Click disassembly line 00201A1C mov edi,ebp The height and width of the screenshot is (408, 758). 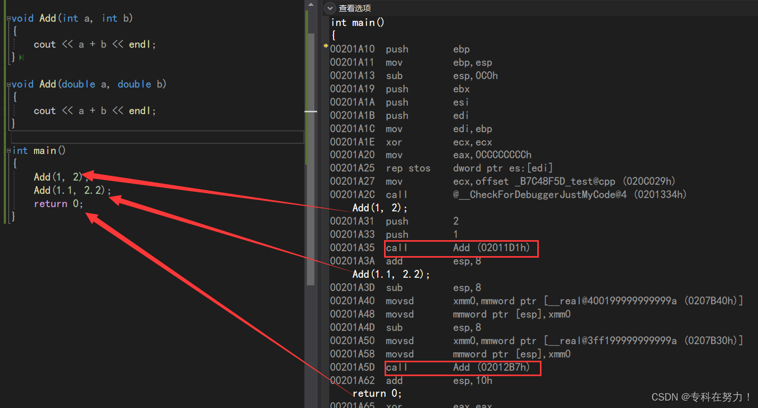pos(411,129)
